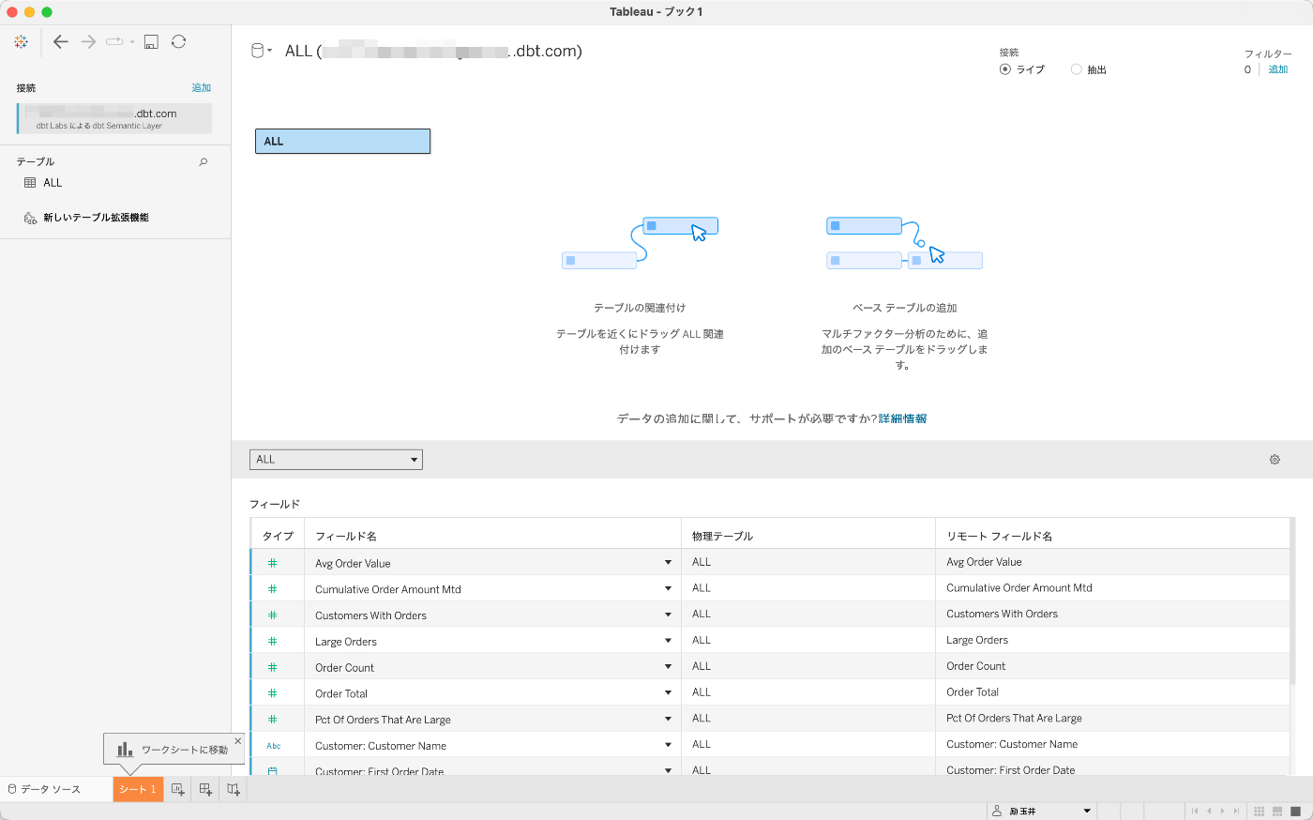
Task: Open dropdown for Customers With Orders field
Action: pos(668,615)
